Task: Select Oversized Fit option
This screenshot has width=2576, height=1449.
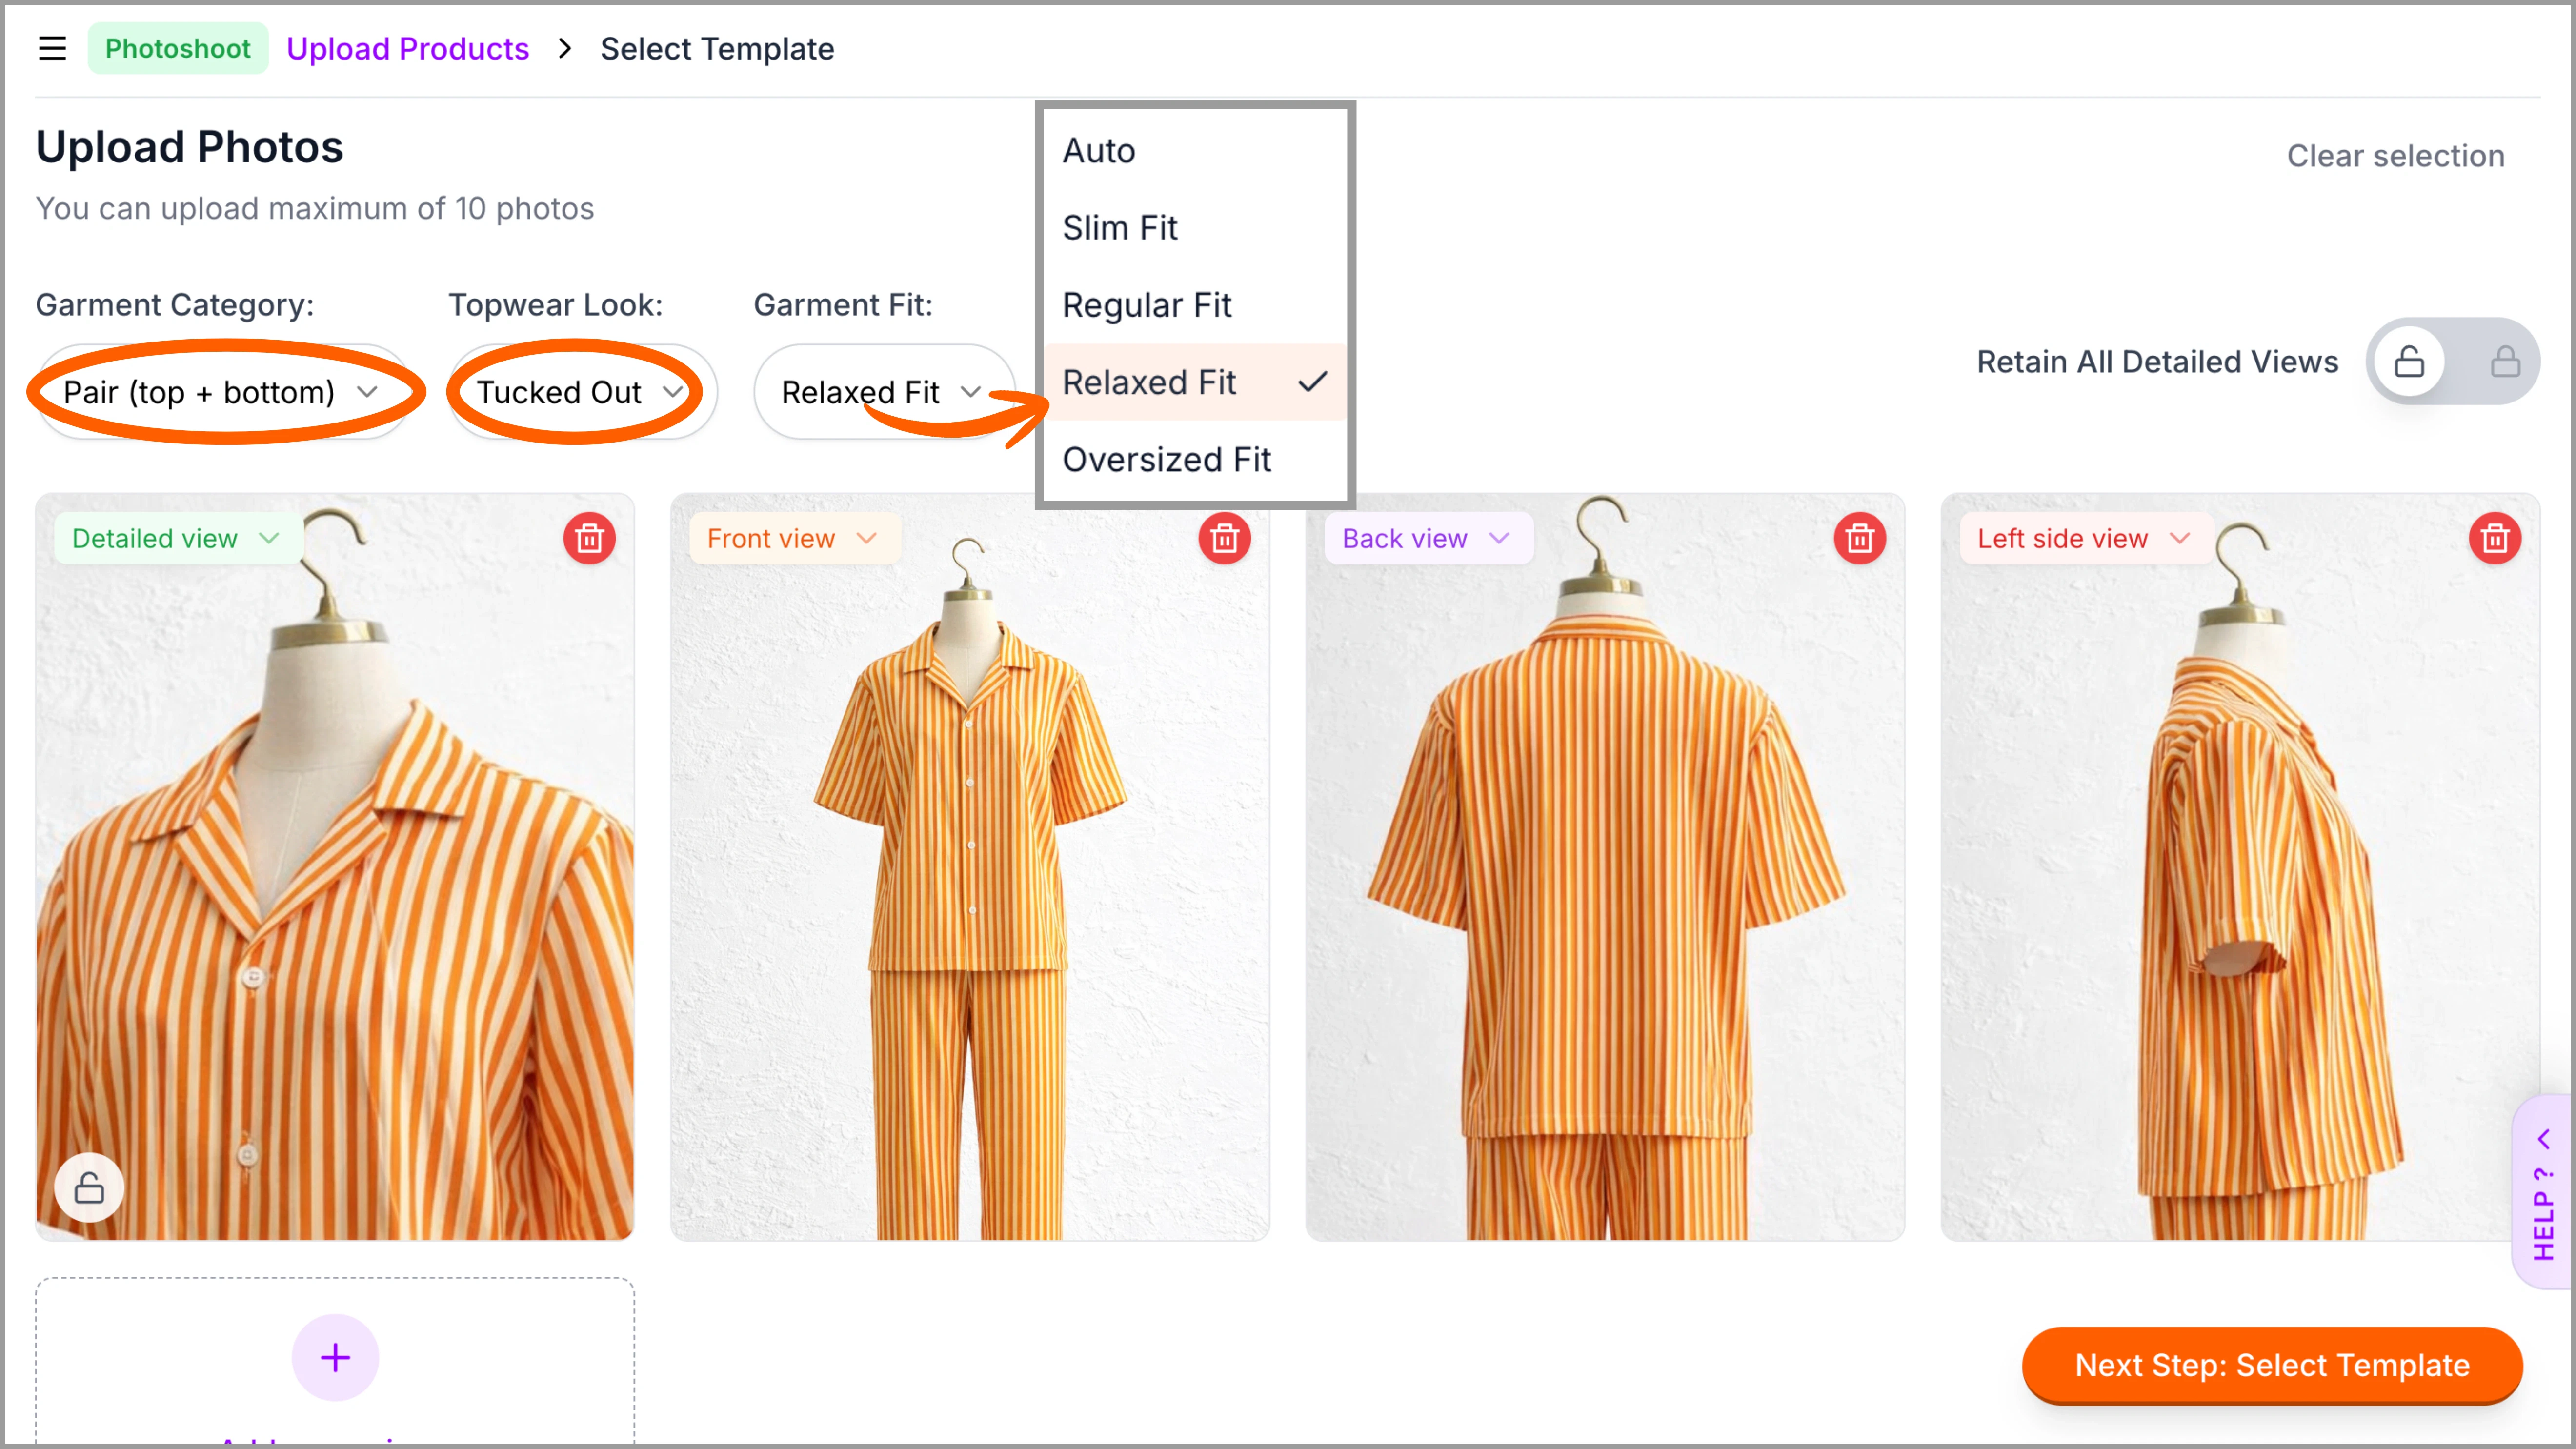Action: (1166, 460)
